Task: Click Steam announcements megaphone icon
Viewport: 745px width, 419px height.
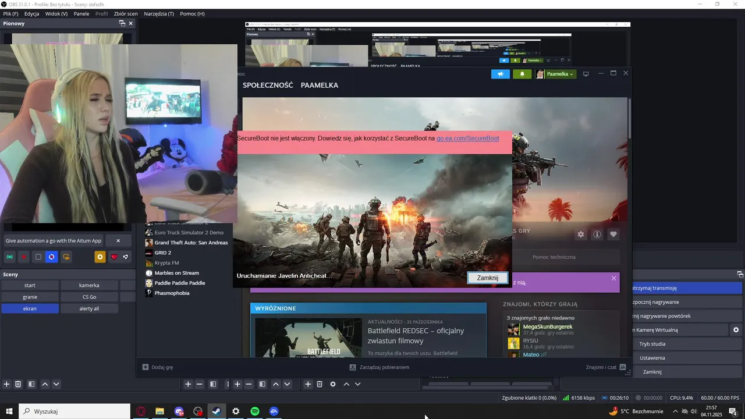Action: coord(501,74)
